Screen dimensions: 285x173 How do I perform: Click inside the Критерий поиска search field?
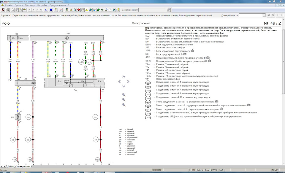[251, 15]
